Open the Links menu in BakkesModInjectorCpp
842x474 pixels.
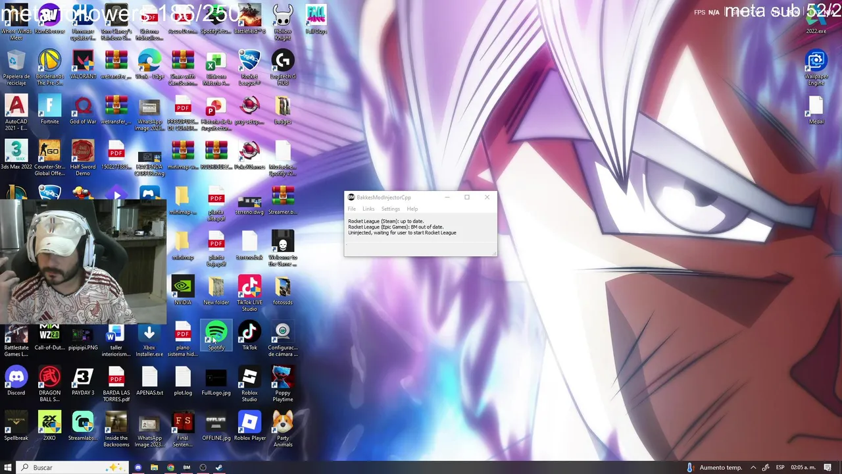[368, 209]
